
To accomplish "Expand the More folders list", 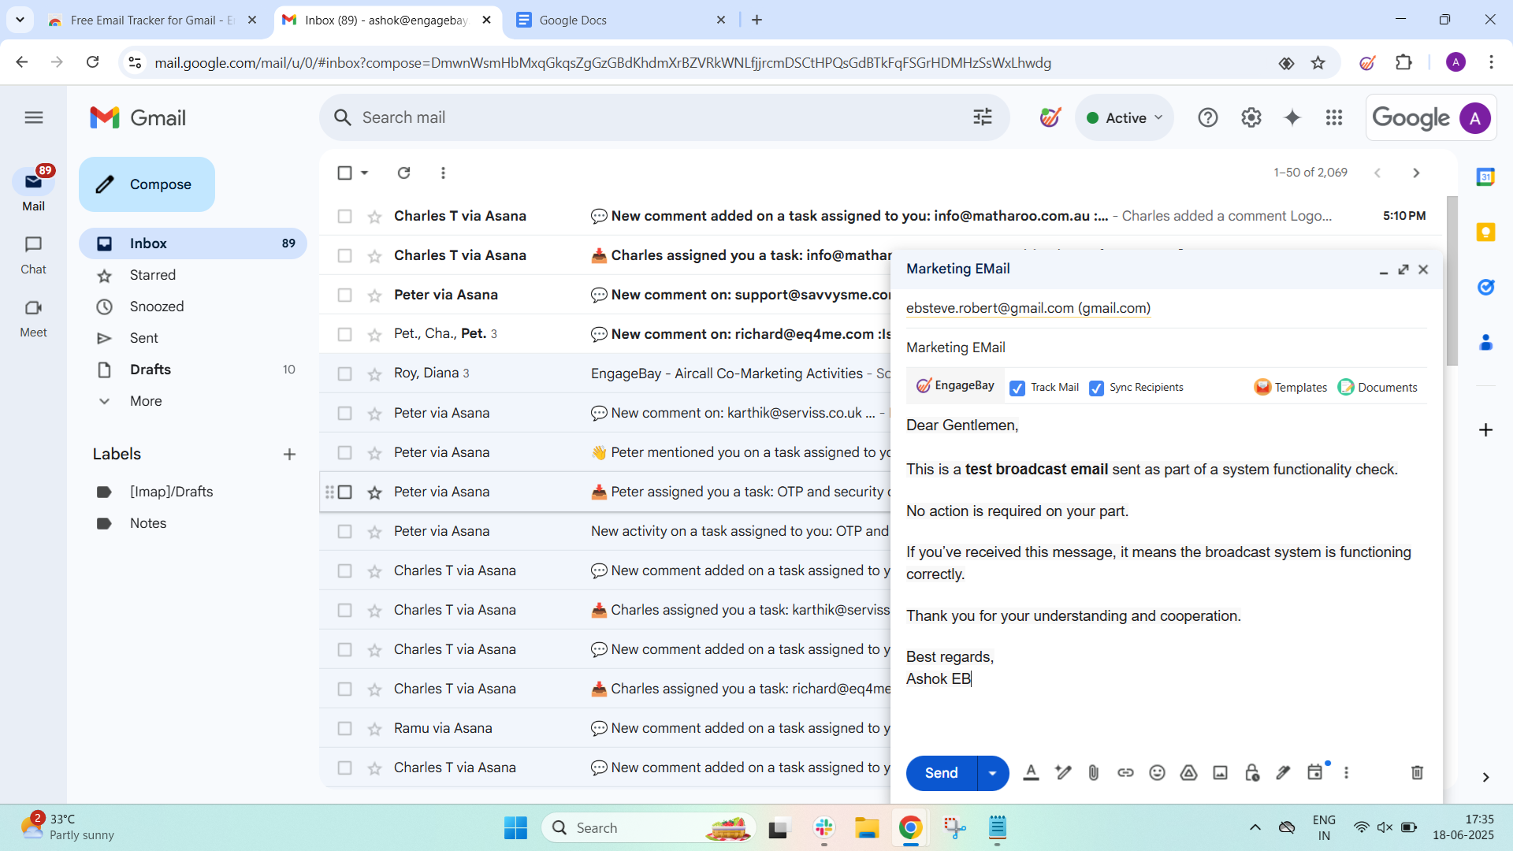I will click(x=146, y=401).
